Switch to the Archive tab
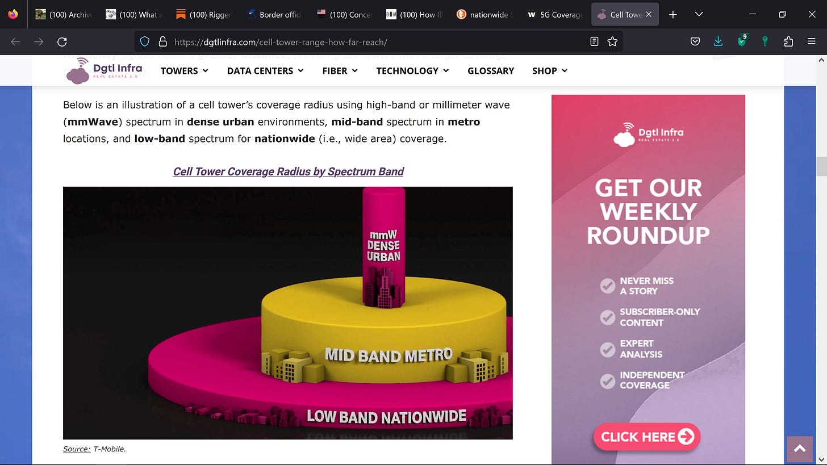Viewport: 827px width, 465px height. (64, 15)
